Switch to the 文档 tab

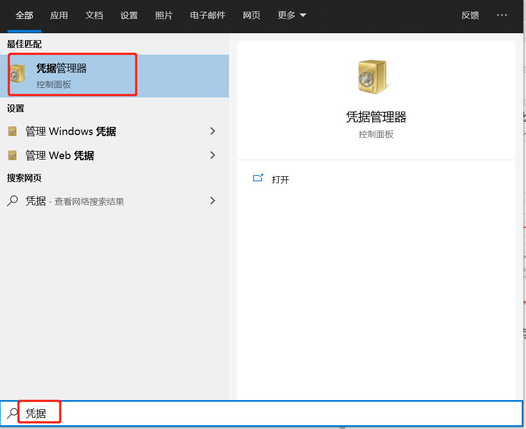tap(94, 15)
